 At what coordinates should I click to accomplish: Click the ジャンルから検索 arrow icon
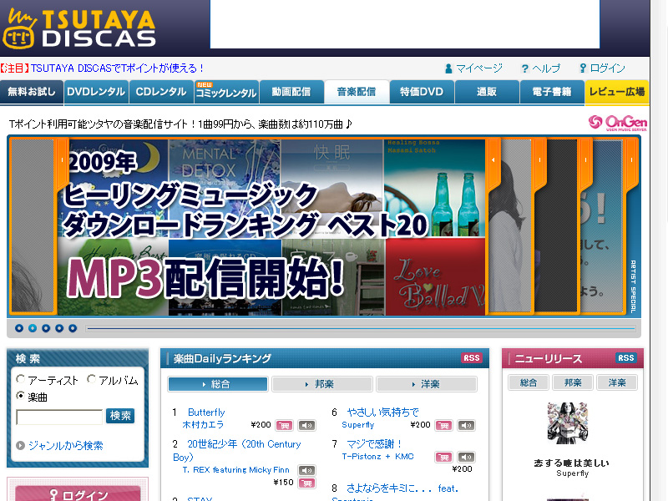click(x=20, y=446)
